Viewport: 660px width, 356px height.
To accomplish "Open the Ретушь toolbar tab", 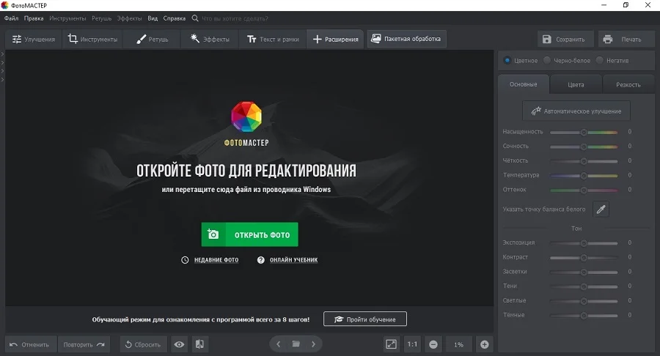I will coord(153,40).
